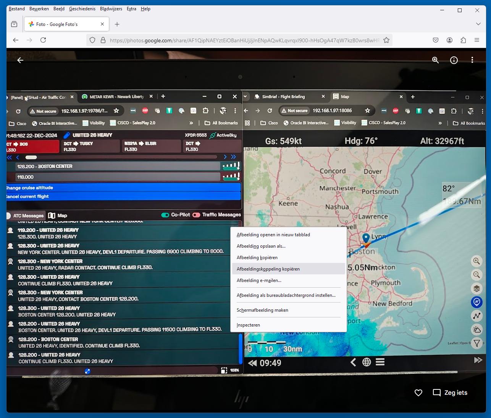Choose Inspecteren from the context menu
The image size is (491, 418).
289,325
